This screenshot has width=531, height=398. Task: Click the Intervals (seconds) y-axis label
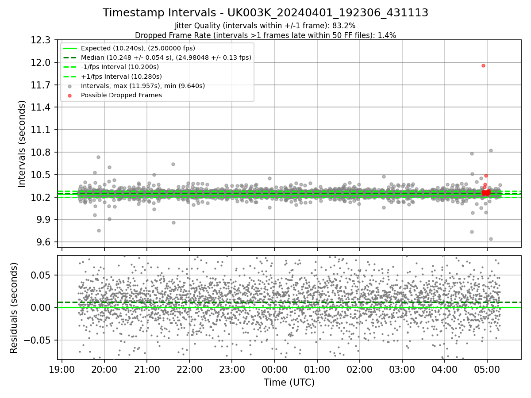(22, 144)
